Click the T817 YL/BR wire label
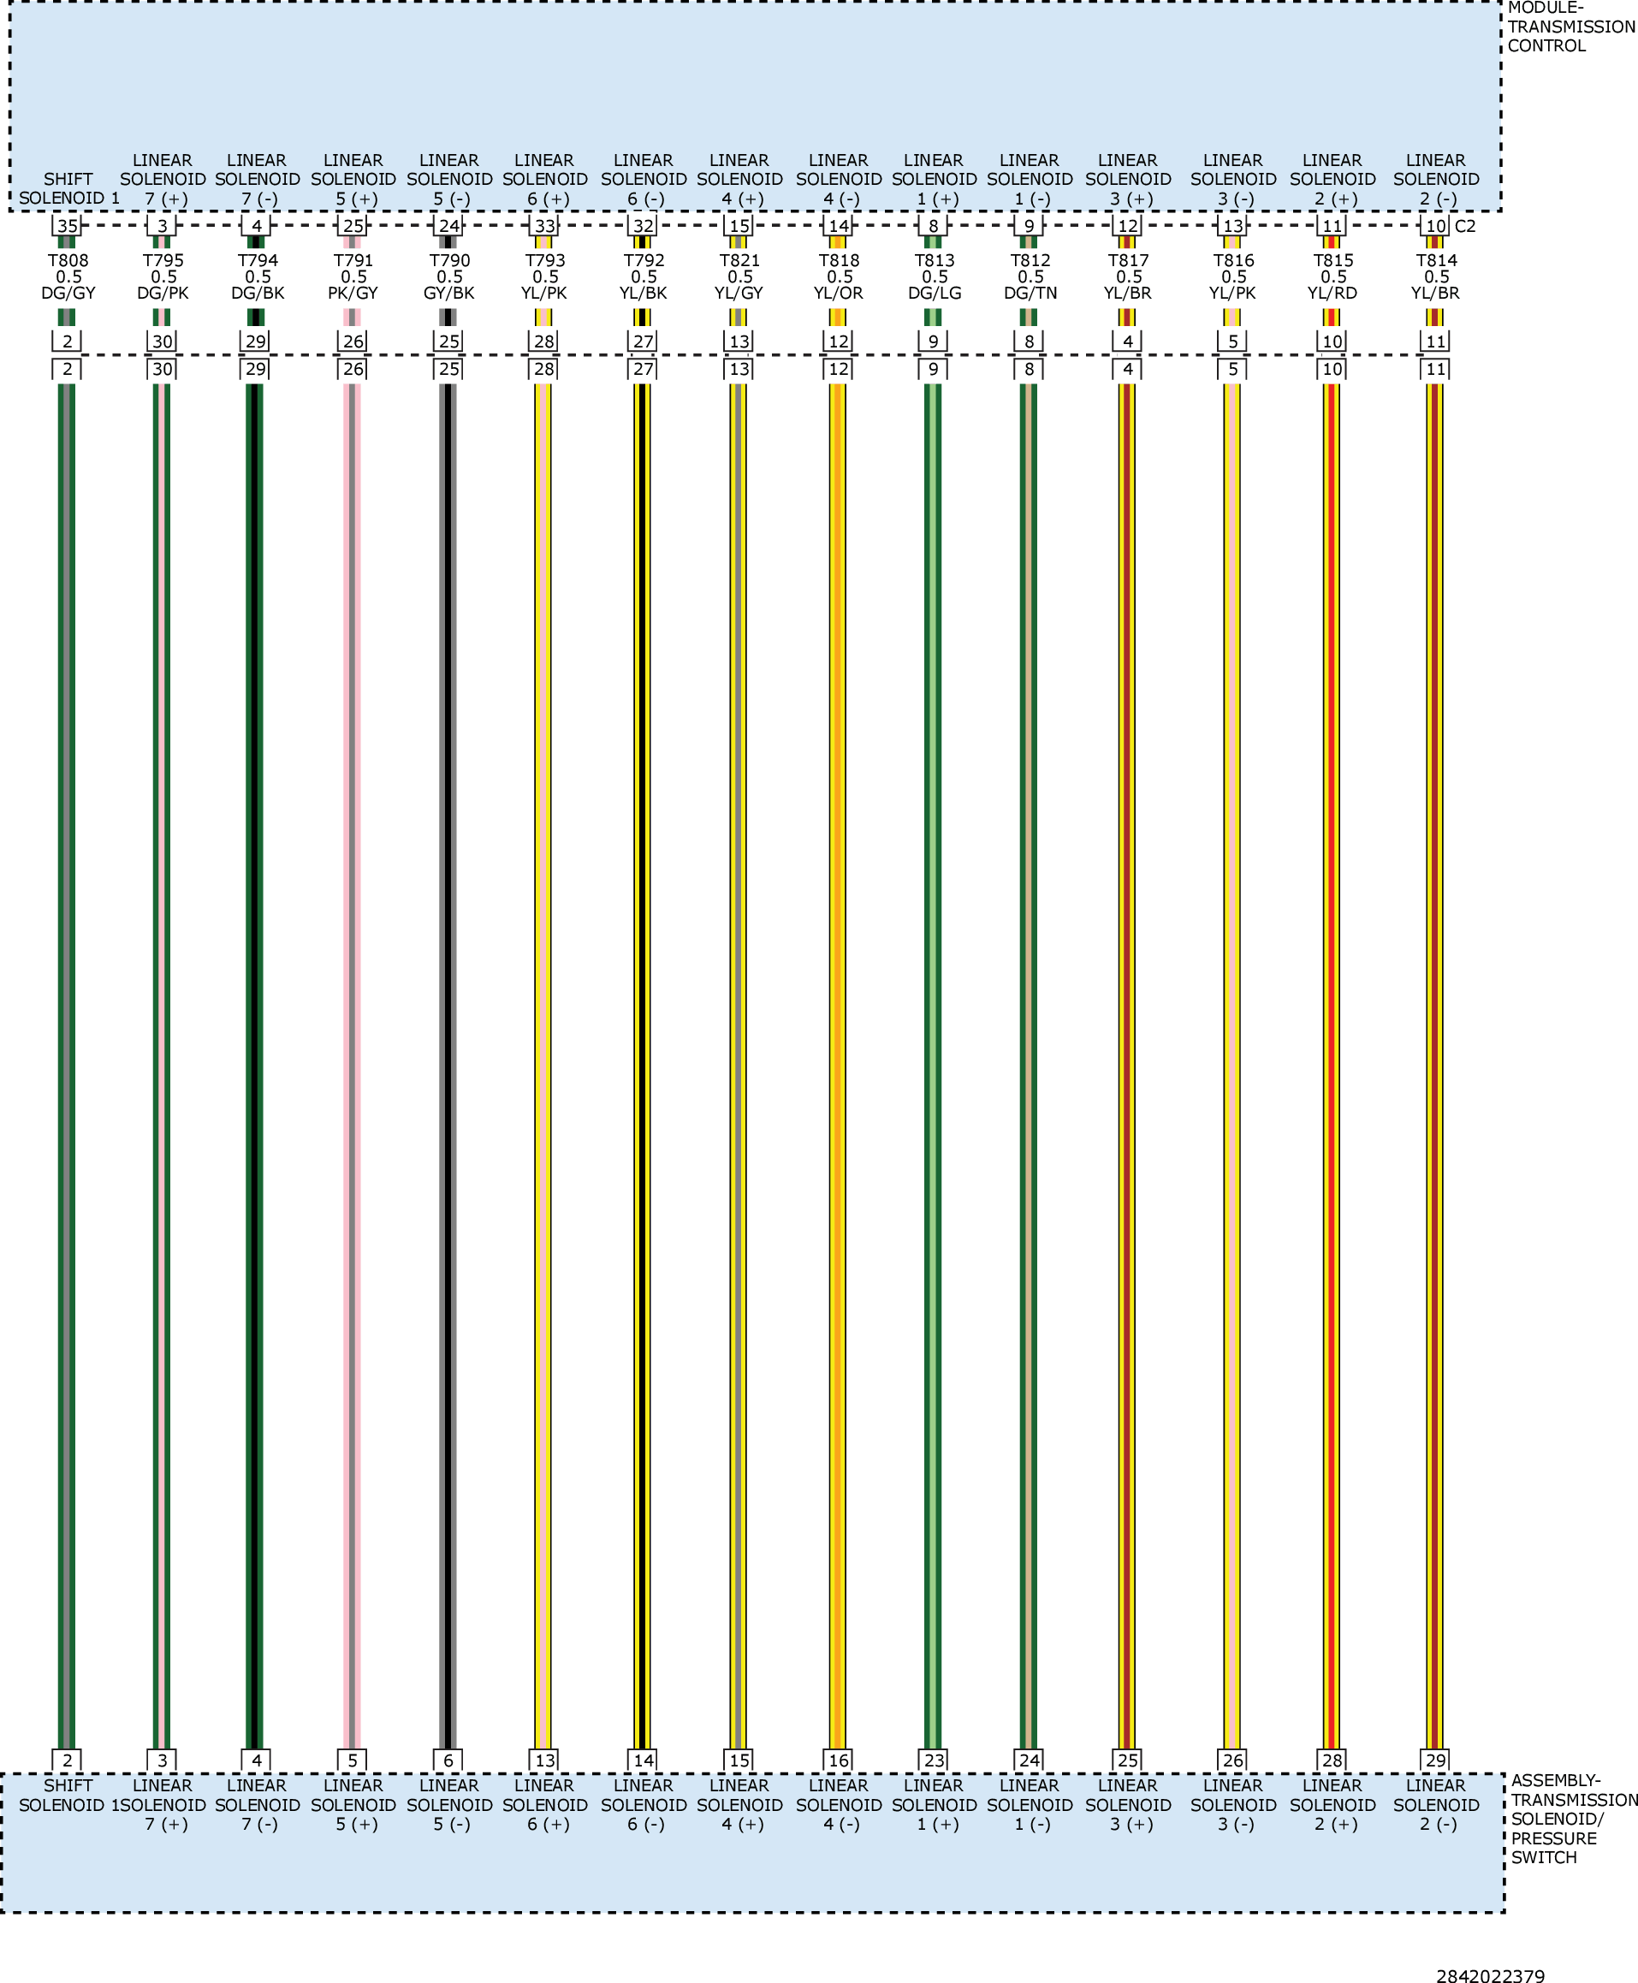Screen dimensions: 1638x1983 click(1129, 276)
